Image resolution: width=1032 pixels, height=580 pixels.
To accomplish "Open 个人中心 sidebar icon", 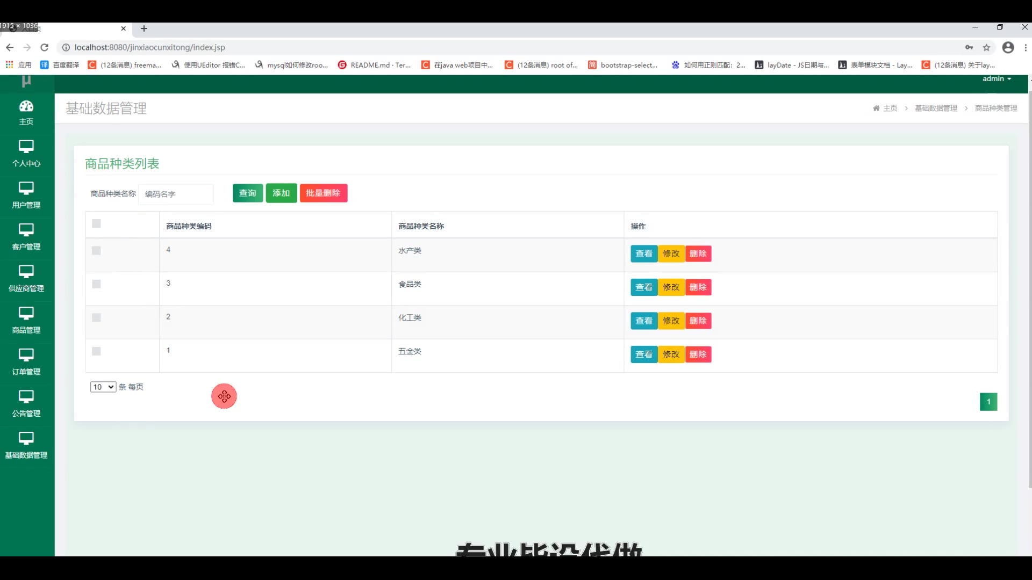I will point(26,147).
